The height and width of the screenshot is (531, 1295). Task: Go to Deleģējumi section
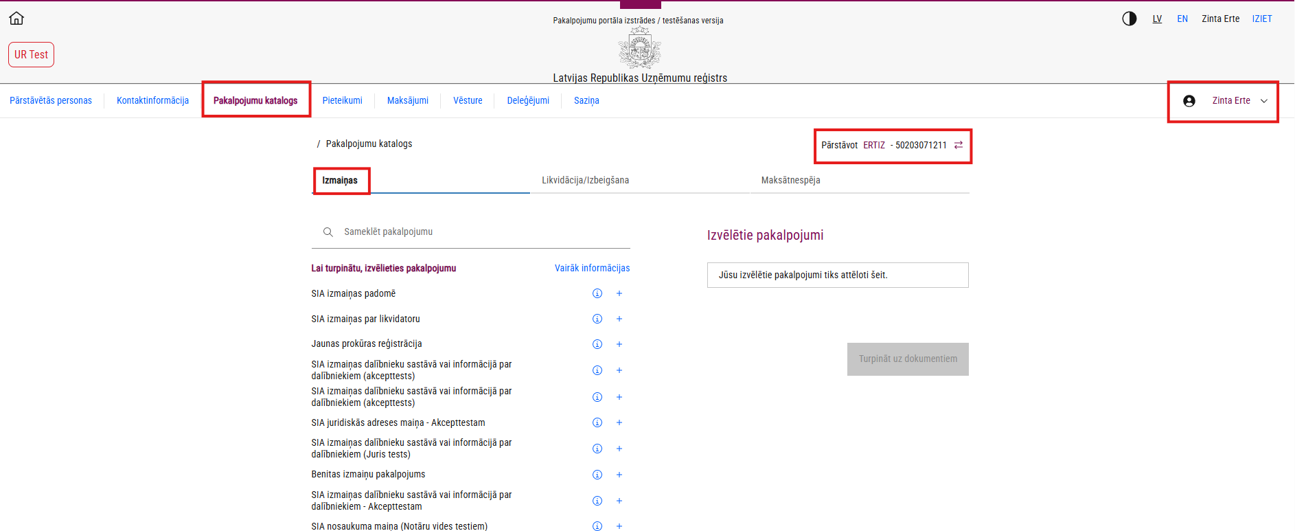click(528, 100)
